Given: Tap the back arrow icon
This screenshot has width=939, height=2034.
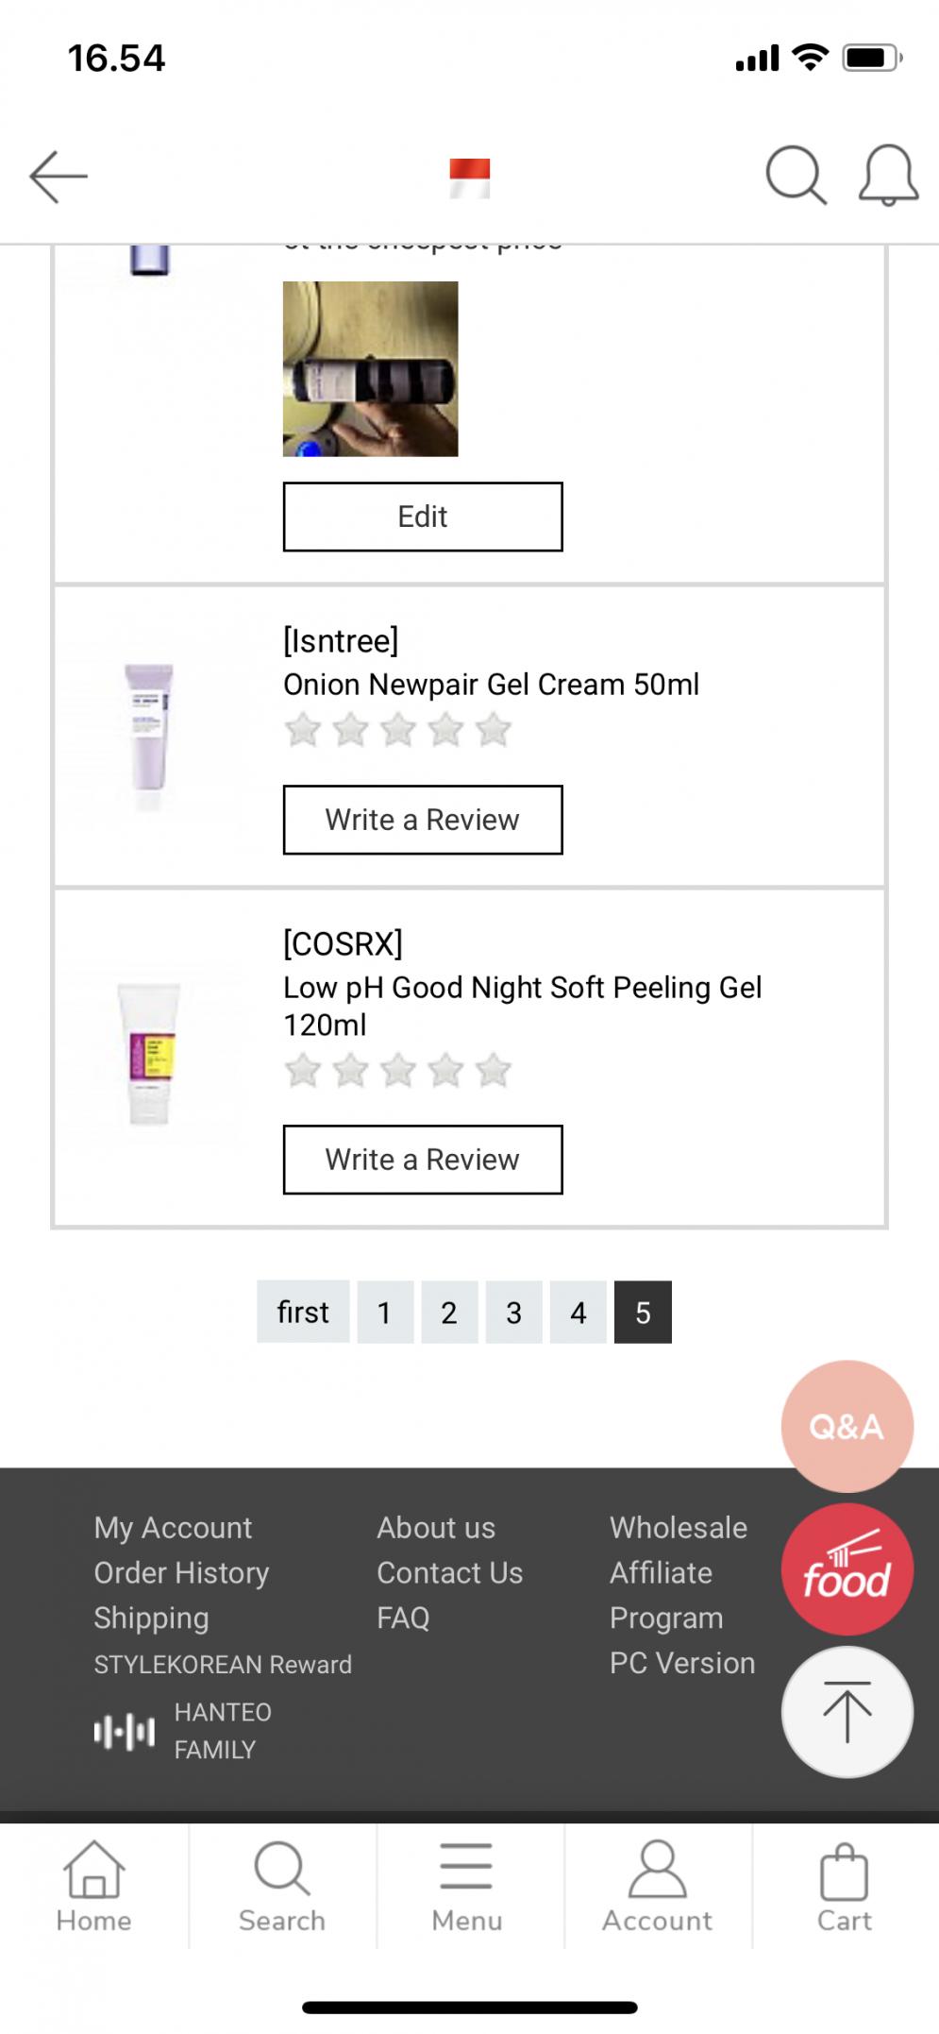Looking at the screenshot, I should (x=59, y=177).
